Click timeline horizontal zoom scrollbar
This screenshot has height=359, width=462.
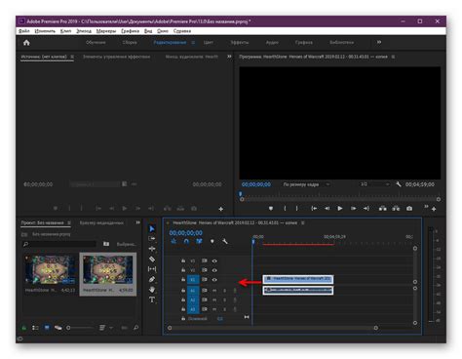point(273,328)
